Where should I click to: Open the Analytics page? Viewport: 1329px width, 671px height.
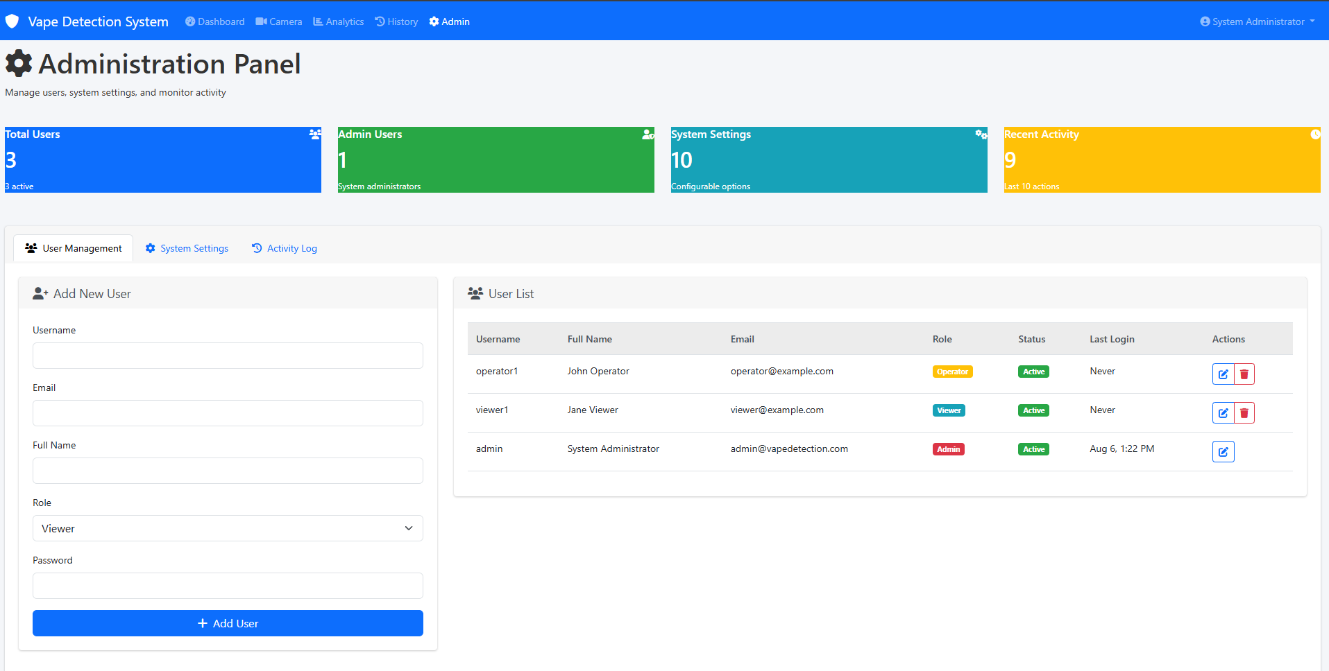[x=339, y=21]
